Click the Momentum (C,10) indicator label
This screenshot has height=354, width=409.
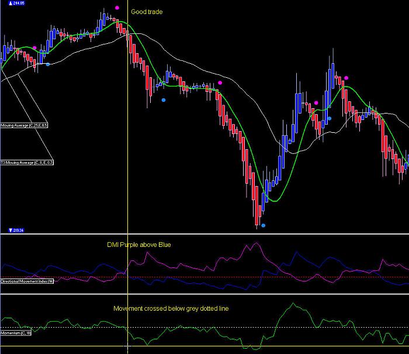point(16,333)
